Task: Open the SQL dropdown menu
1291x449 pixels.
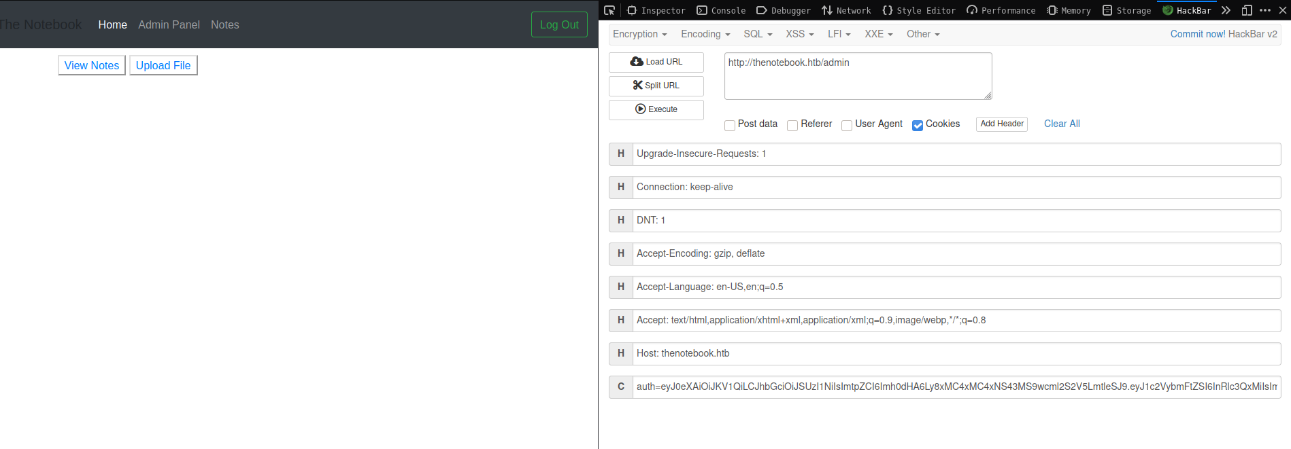Action: (x=758, y=34)
